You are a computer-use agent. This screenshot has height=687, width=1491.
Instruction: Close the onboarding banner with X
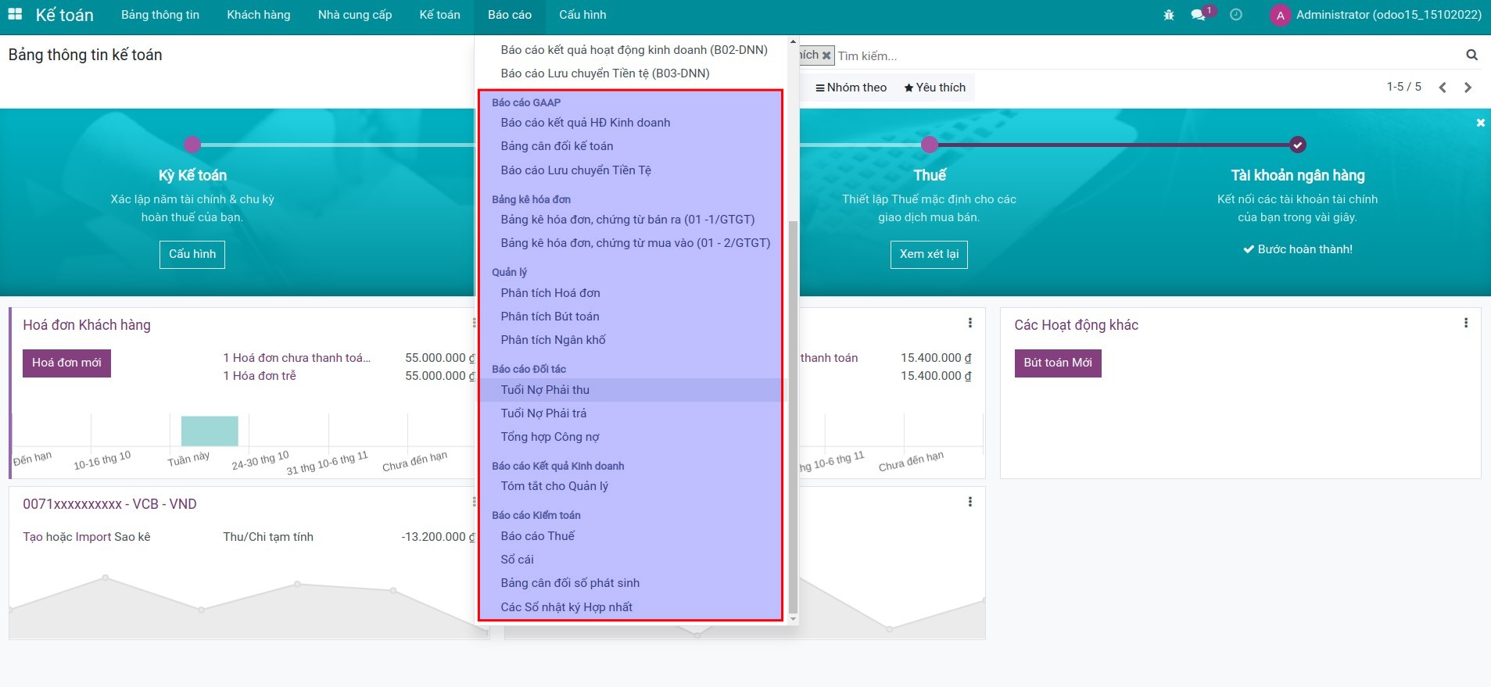coord(1480,123)
